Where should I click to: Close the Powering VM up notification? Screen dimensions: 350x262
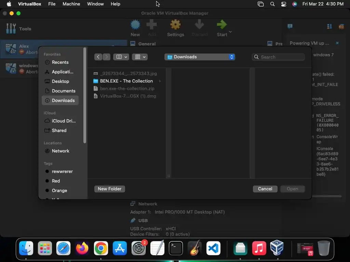pyautogui.click(x=337, y=43)
